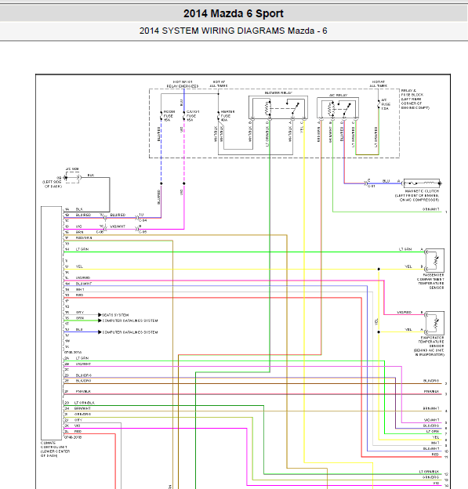This screenshot has height=489, width=468.
Task: Click the Computer Data Lines arrow on the GRN wire
Action: 100,321
